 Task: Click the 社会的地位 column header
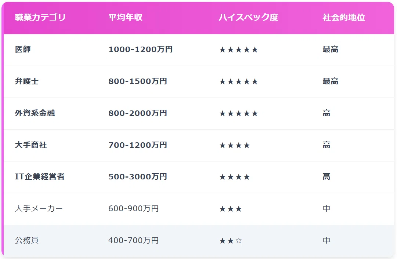(344, 18)
